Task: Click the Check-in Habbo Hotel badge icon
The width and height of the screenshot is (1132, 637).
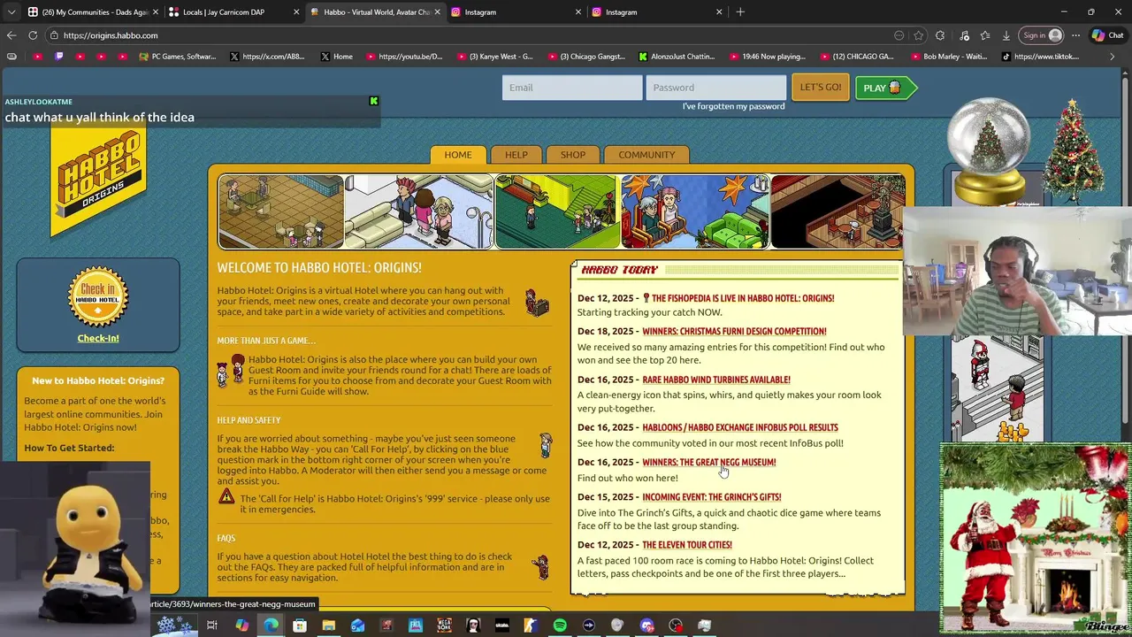Action: tap(98, 297)
